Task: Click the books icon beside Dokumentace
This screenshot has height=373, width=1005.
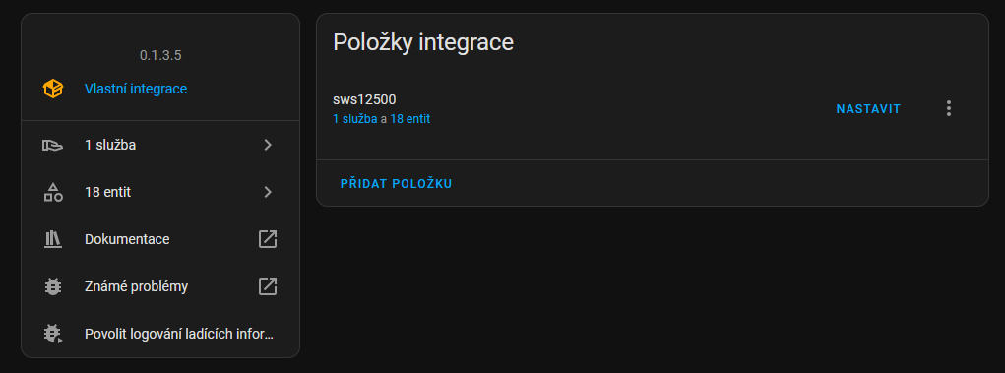Action: [x=52, y=239]
